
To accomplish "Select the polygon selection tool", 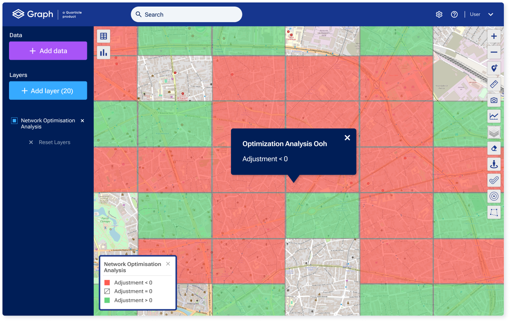I will click(x=494, y=212).
